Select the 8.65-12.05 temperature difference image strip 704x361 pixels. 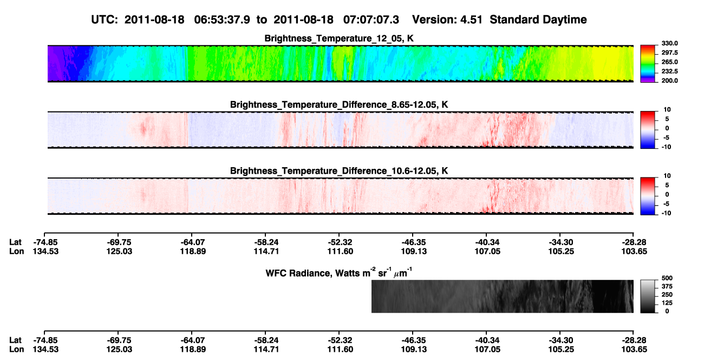click(x=341, y=130)
